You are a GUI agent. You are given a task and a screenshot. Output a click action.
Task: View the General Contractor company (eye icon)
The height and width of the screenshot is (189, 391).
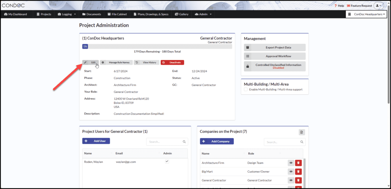click(x=291, y=180)
